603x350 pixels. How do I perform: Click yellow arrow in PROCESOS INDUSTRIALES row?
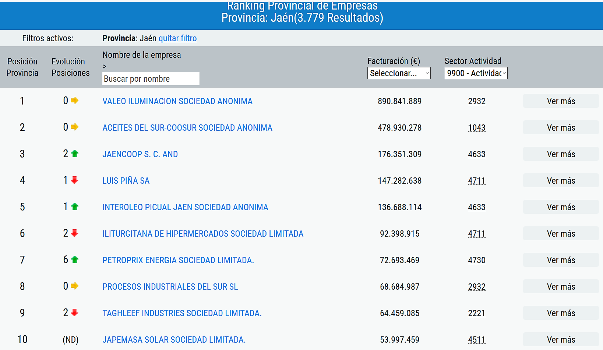coord(75,286)
